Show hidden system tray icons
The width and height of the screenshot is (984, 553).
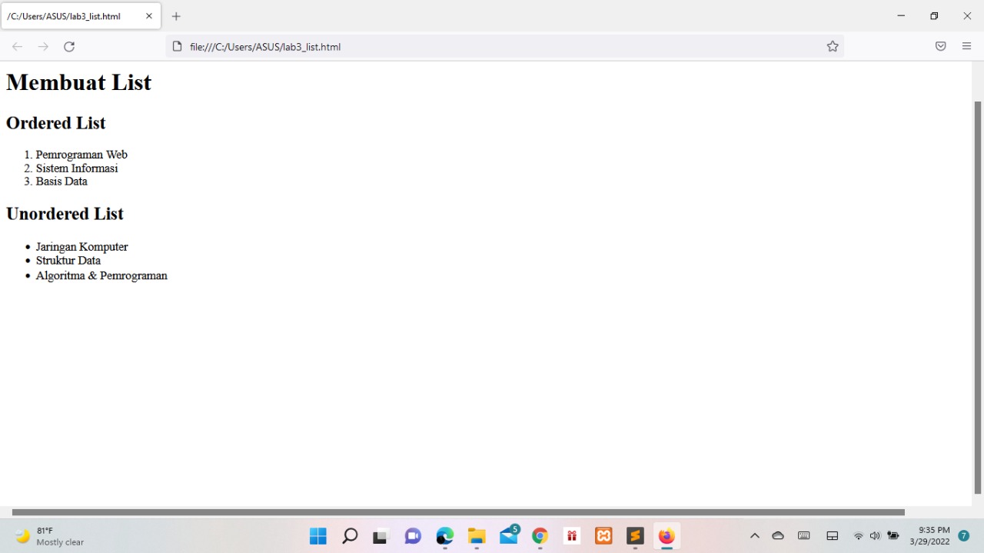coord(754,536)
